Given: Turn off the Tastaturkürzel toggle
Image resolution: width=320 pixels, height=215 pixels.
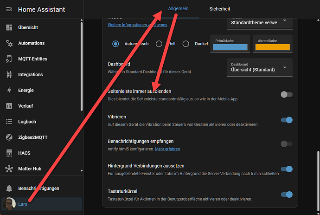Looking at the screenshot, I should pos(286,195).
